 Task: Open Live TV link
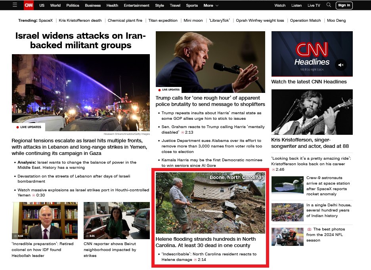314,6
